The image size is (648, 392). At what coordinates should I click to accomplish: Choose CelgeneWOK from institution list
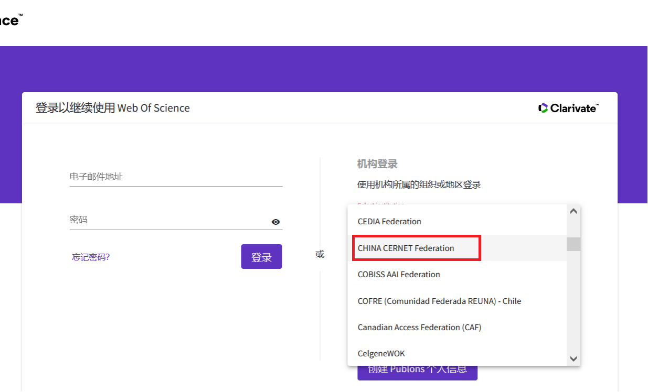click(457, 353)
